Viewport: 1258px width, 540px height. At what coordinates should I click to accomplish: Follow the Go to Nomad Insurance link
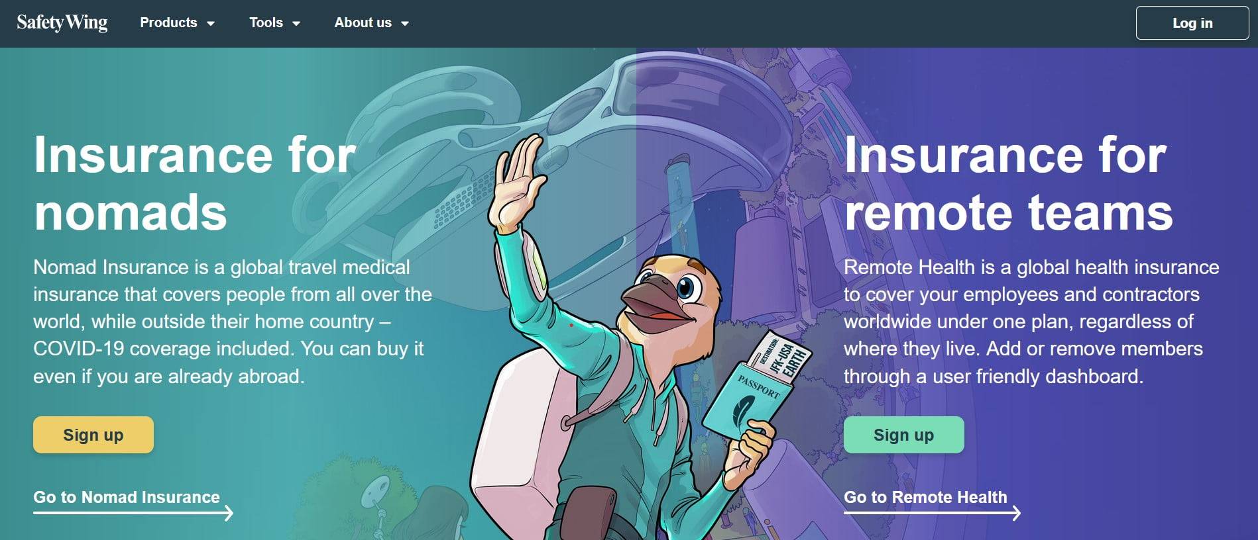127,497
